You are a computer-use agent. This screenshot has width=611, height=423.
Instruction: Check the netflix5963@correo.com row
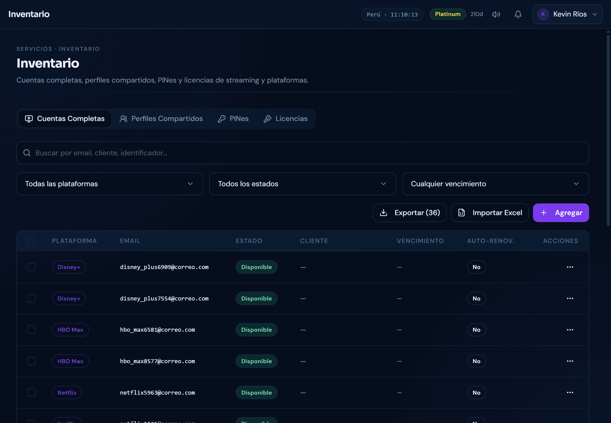click(x=31, y=393)
